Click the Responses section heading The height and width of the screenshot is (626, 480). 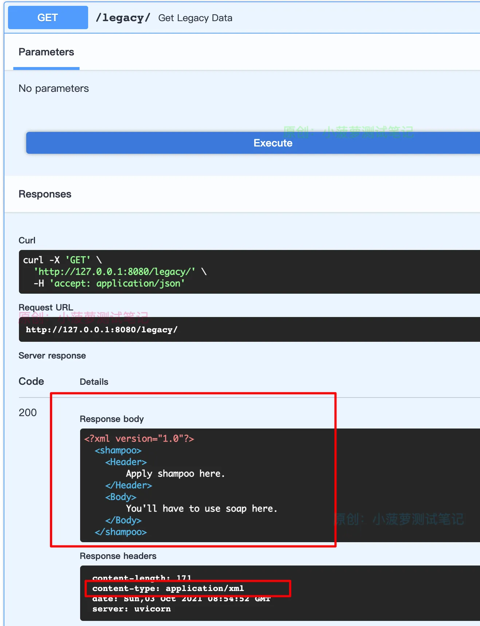(45, 194)
